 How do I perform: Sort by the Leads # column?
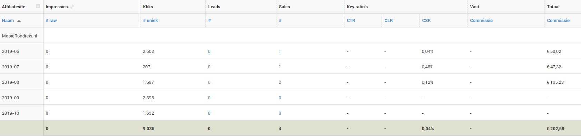[209, 21]
